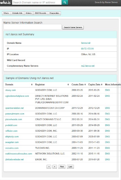Open opentranslation.net domain link
The height and width of the screenshot is (180, 121).
pos(14,108)
